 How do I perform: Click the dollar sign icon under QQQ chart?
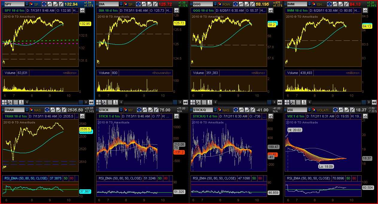click(x=210, y=102)
